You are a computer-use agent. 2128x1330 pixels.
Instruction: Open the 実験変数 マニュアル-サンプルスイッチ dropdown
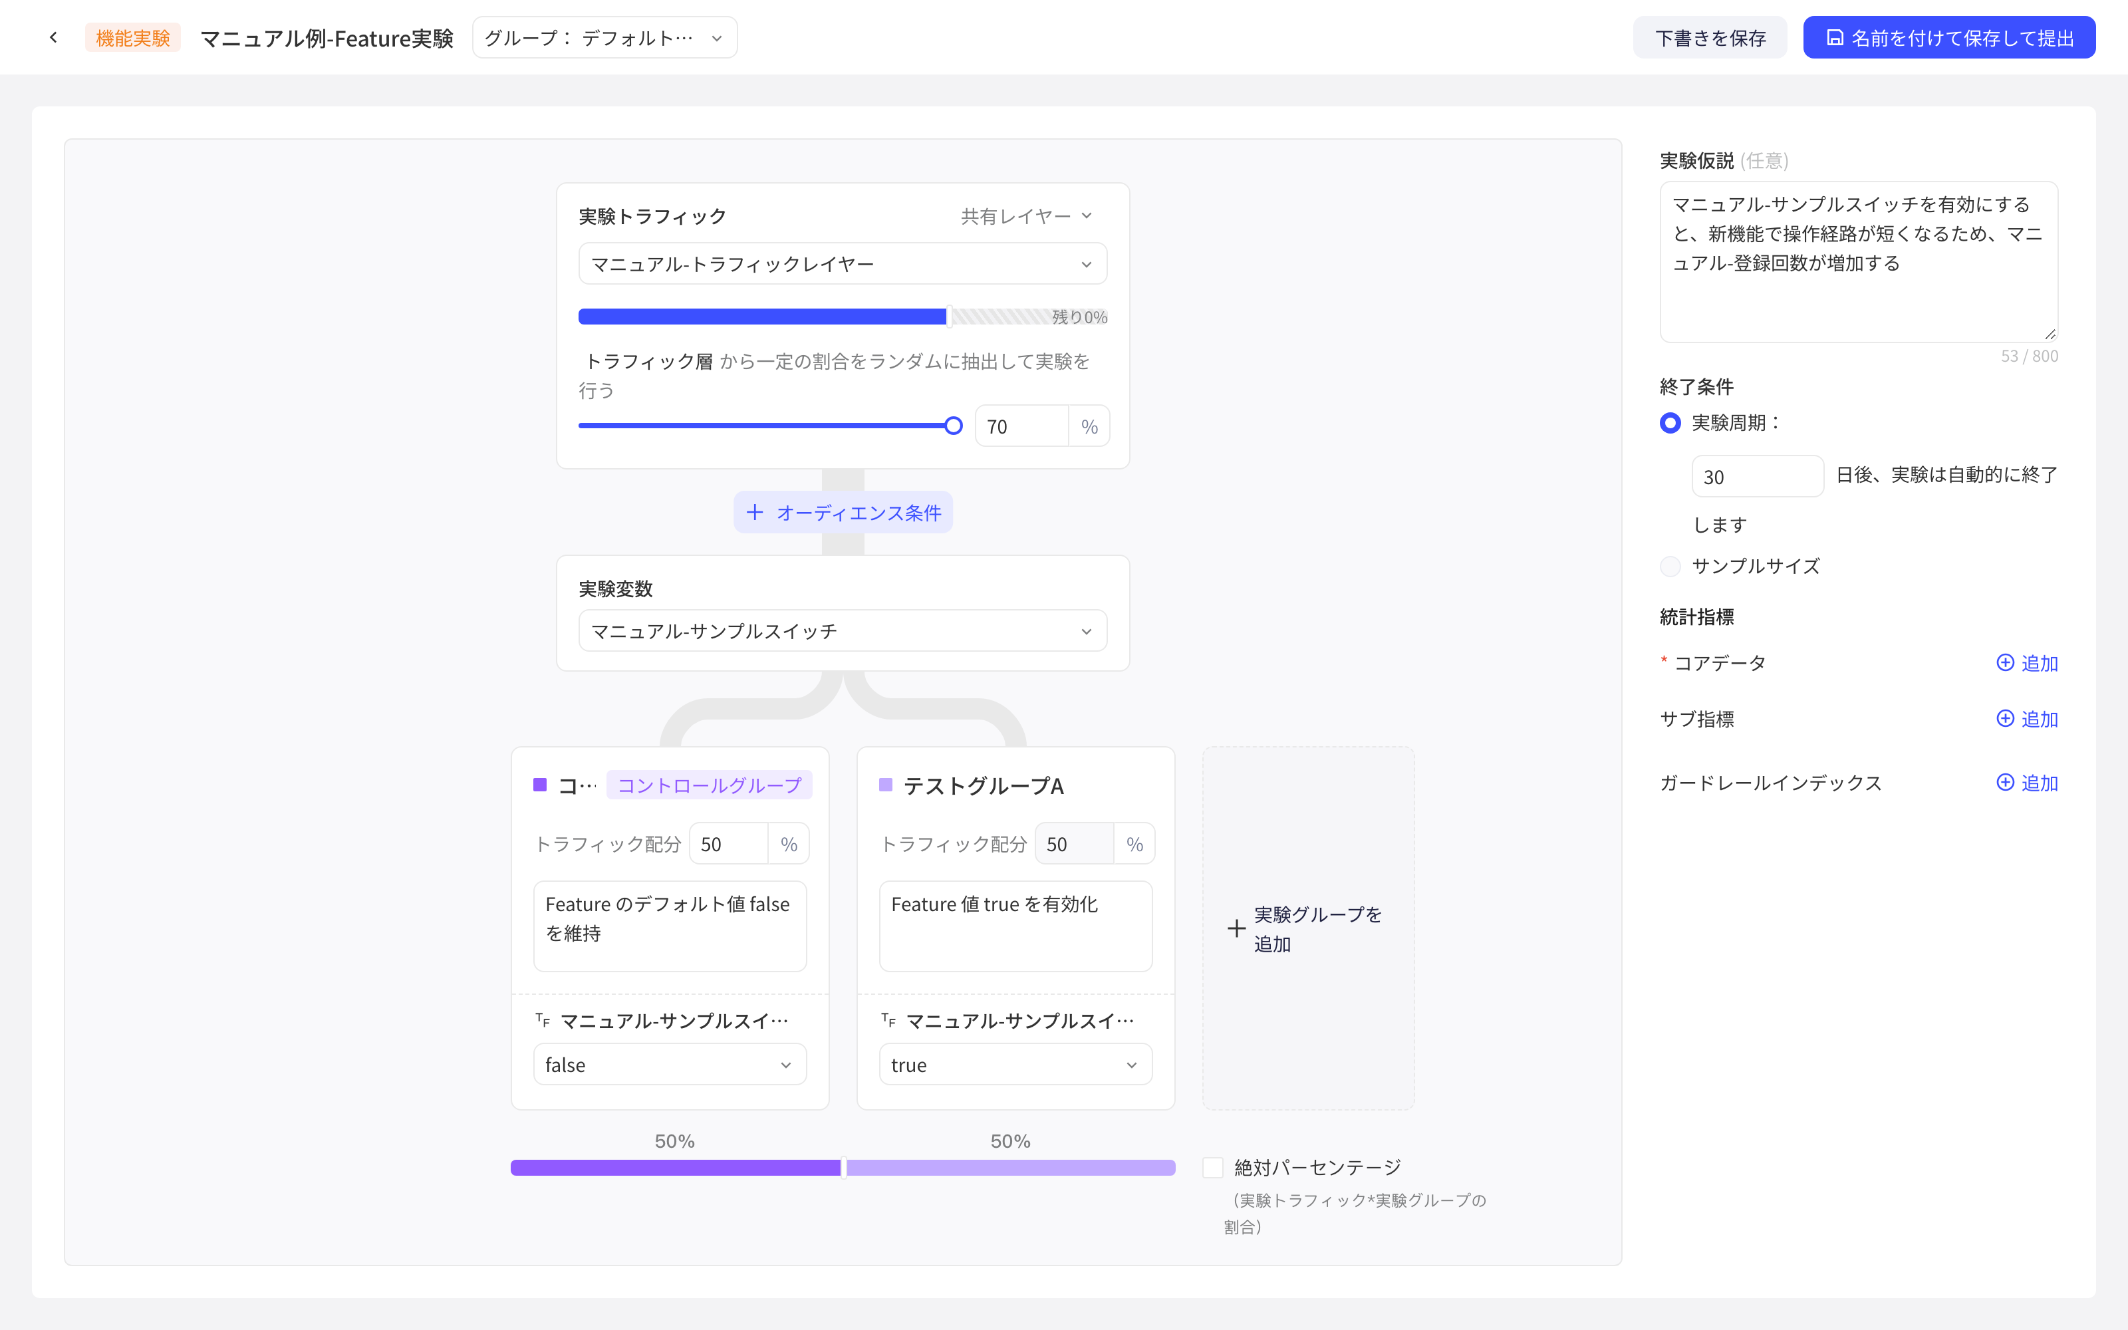coord(843,630)
